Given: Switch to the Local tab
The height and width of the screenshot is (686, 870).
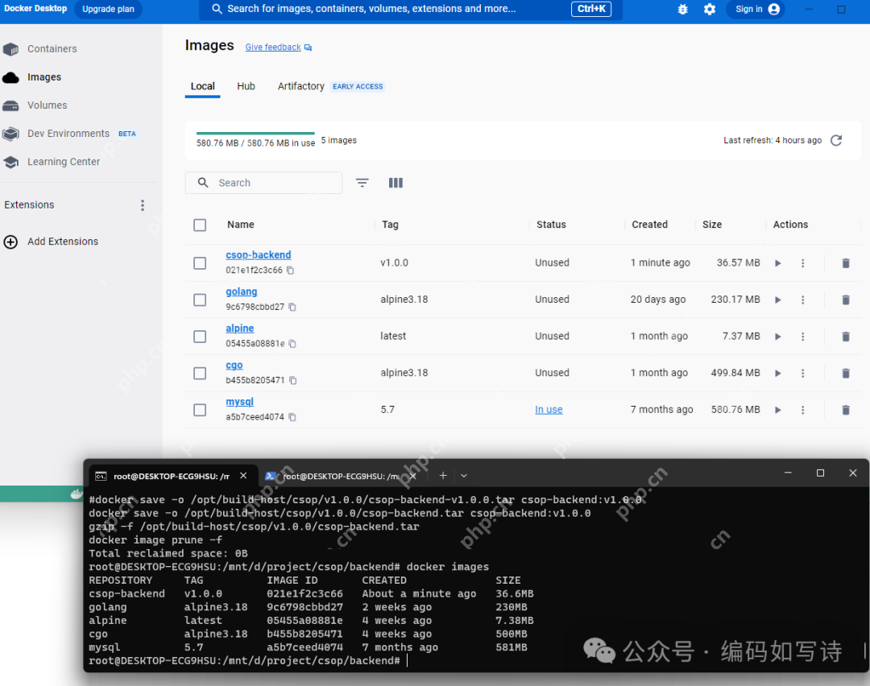Looking at the screenshot, I should [202, 86].
